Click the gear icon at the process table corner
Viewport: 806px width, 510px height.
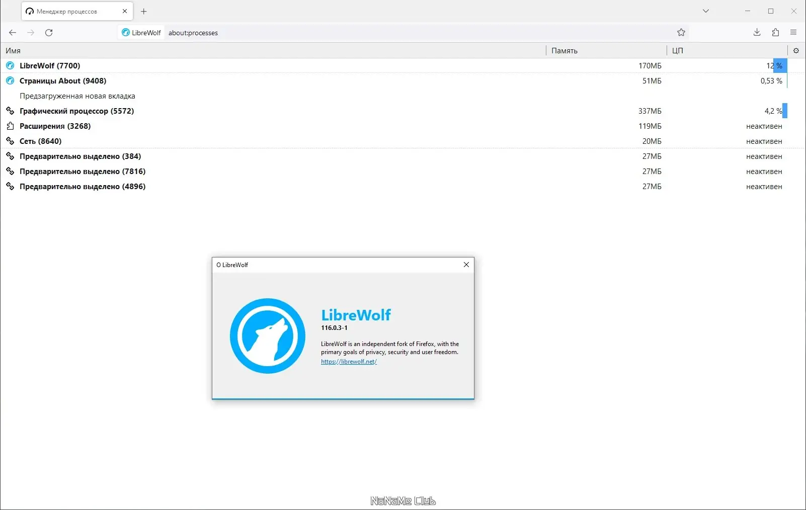pyautogui.click(x=796, y=50)
